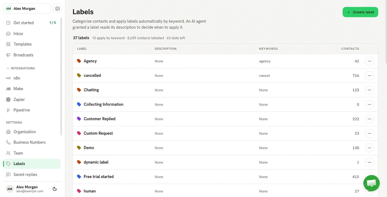Screen dimensions: 387x197
Task: Click Create label button
Action: [x=360, y=12]
